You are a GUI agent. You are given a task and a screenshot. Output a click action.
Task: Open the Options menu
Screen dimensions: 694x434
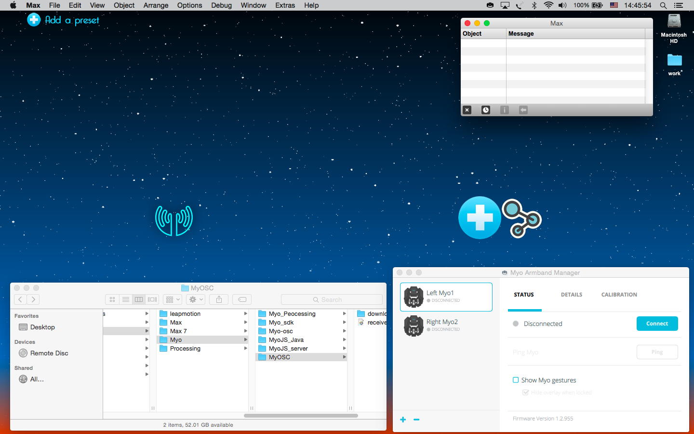189,5
